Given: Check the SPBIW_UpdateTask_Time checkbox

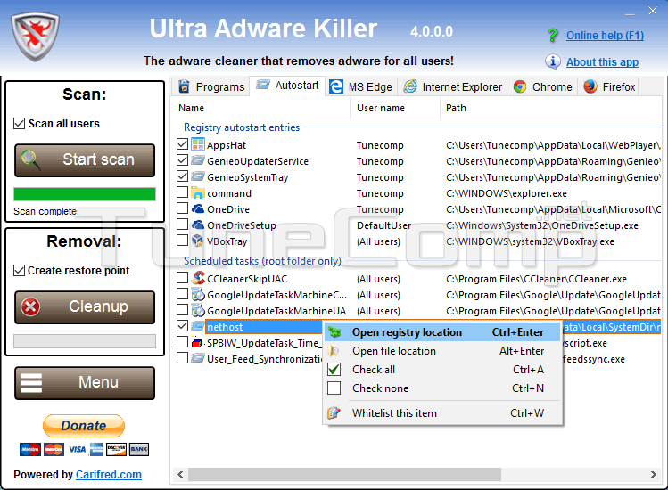Looking at the screenshot, I should click(x=182, y=342).
